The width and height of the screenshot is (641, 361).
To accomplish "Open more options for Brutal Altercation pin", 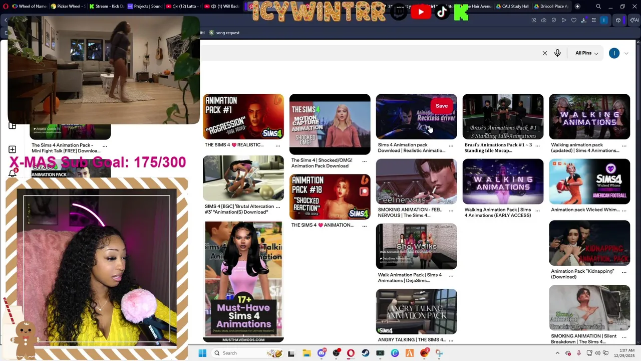I will tap(278, 207).
